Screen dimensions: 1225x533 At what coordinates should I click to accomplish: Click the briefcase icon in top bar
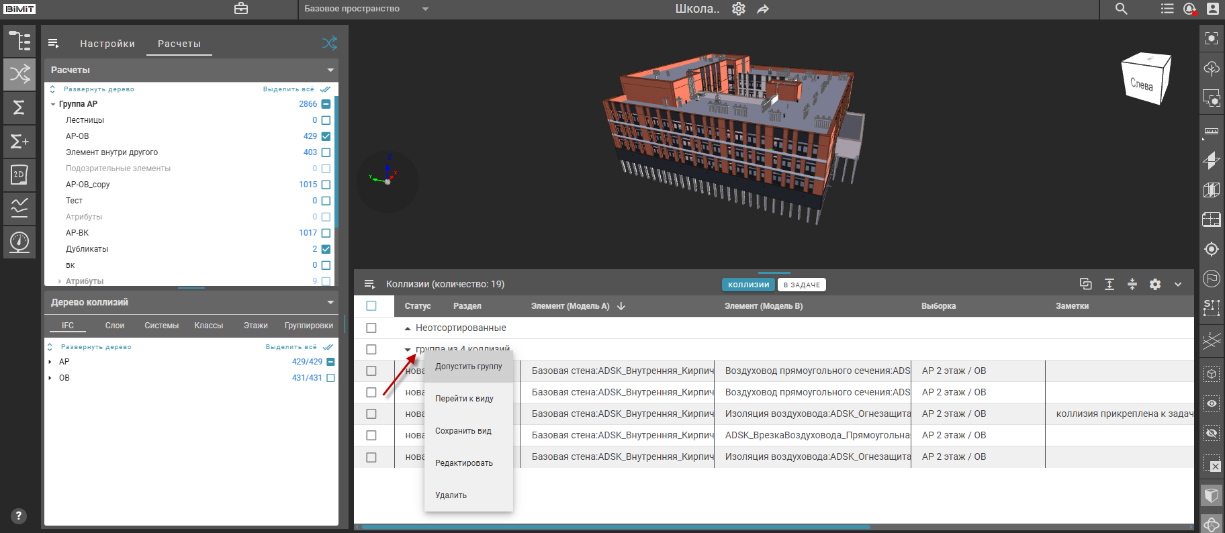click(241, 9)
